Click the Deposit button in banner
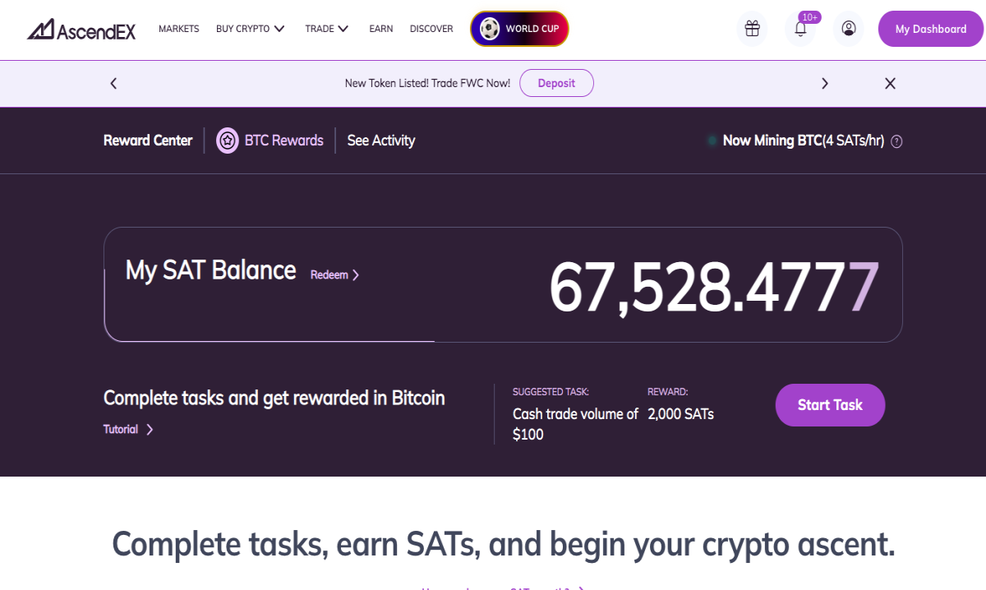The width and height of the screenshot is (986, 590). click(556, 83)
